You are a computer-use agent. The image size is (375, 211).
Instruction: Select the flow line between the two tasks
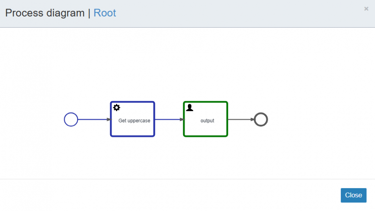point(168,120)
